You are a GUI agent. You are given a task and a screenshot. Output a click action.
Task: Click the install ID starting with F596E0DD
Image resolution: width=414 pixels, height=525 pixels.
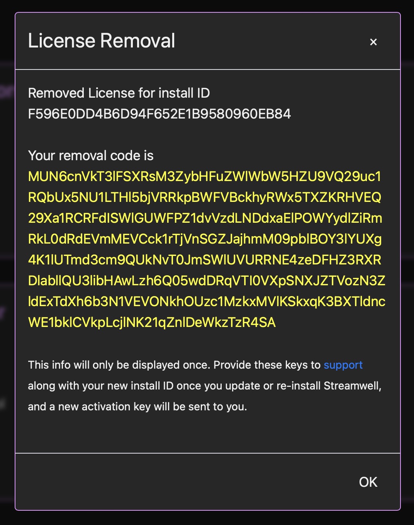click(x=159, y=114)
